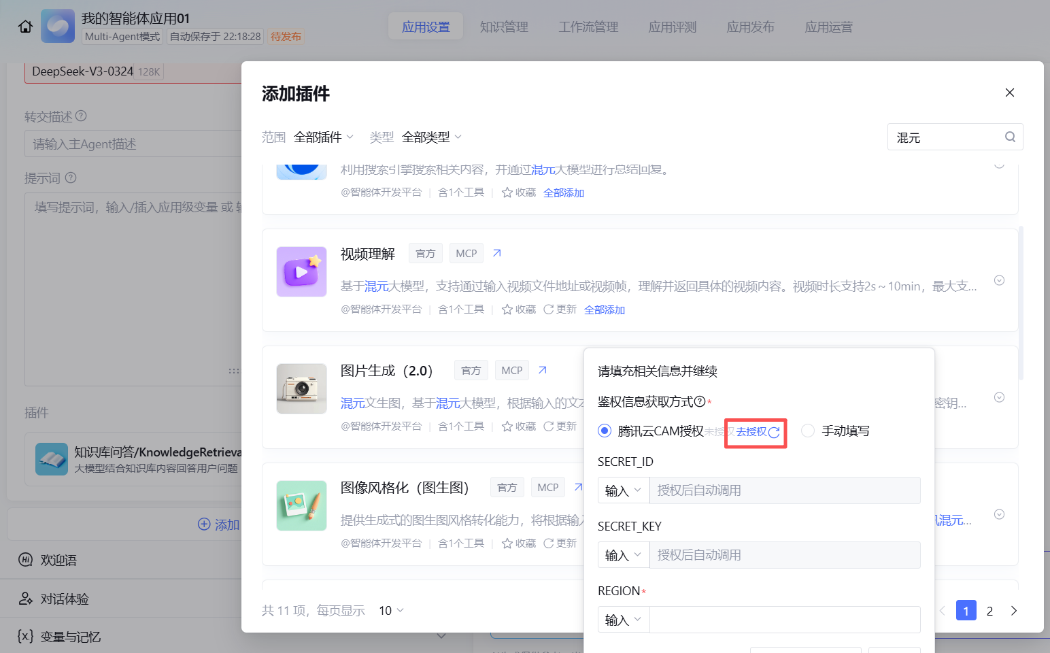Click the 图片生成 camera thumbnail
Image resolution: width=1050 pixels, height=653 pixels.
click(301, 389)
